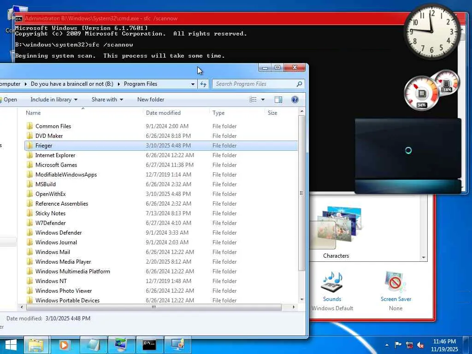
Task: Click the B: drive breadcrumb segment
Action: click(72, 84)
